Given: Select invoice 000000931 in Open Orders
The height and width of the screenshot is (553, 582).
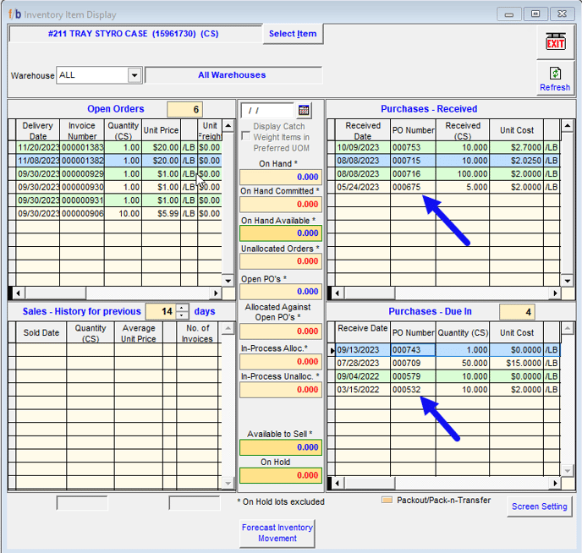Looking at the screenshot, I should coord(82,200).
